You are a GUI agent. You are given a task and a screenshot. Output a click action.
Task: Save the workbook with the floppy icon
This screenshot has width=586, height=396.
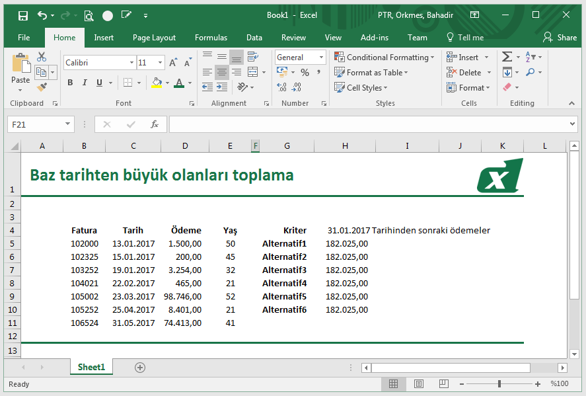pos(23,15)
